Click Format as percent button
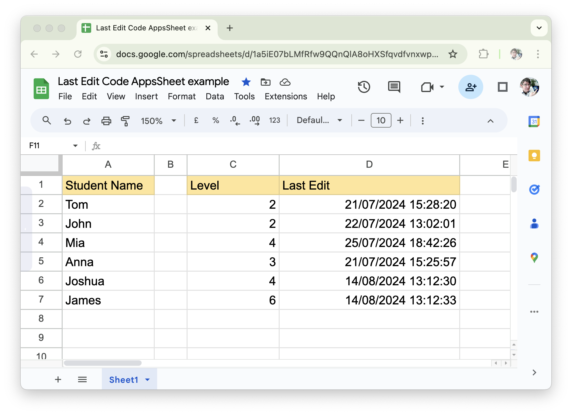This screenshot has height=415, width=572. tap(215, 121)
